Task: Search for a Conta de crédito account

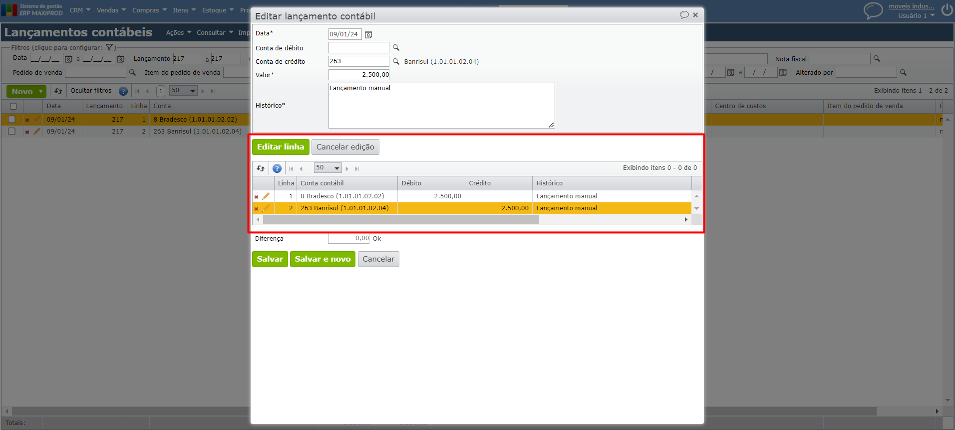Action: tap(396, 61)
